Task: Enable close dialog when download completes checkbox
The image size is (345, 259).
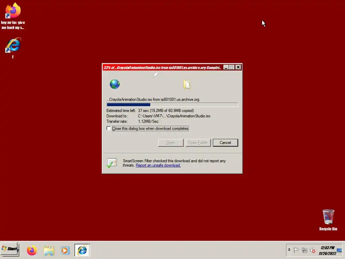Action: click(108, 128)
